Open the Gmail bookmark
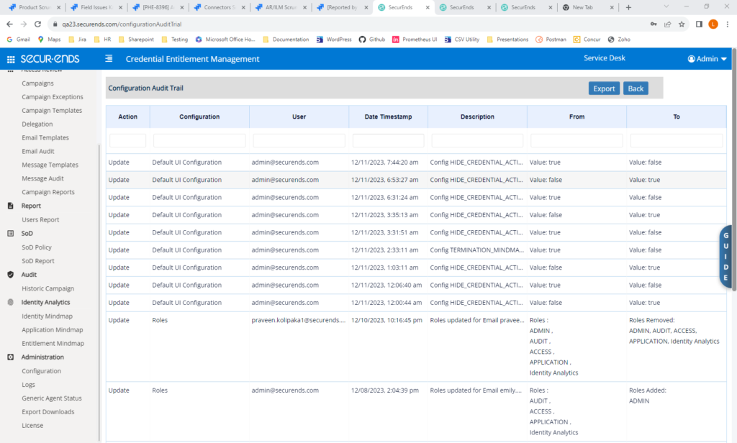The width and height of the screenshot is (737, 443). pos(18,40)
